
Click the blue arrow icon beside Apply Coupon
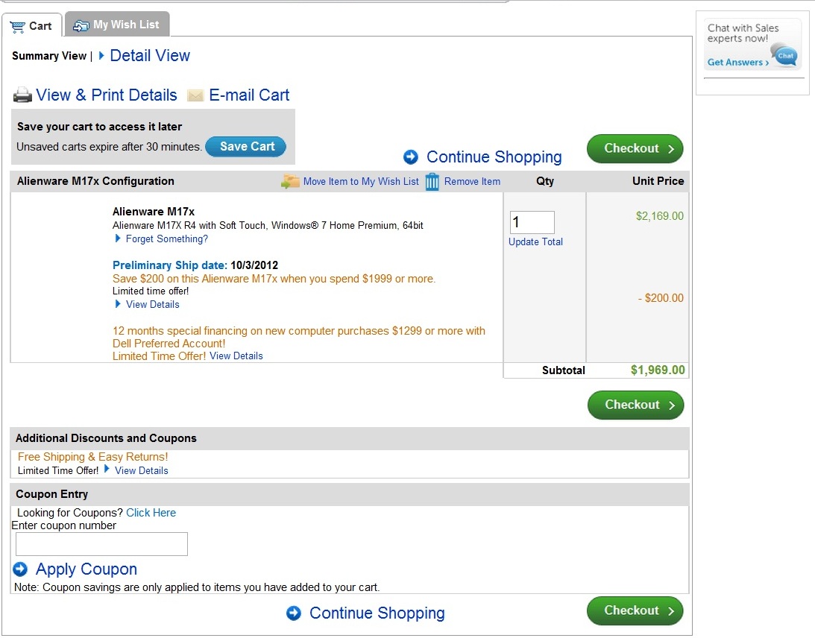click(20, 569)
